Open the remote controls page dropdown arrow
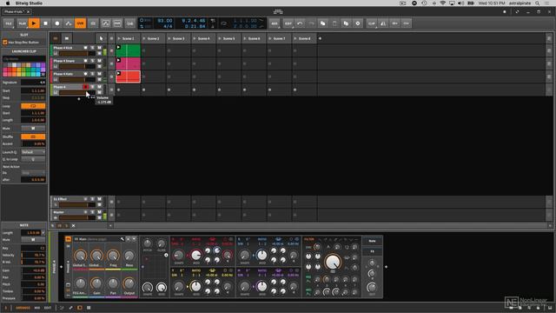The width and height of the screenshot is (556, 313). coord(134,239)
